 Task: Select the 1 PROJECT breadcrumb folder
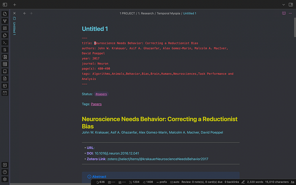[x=127, y=14]
